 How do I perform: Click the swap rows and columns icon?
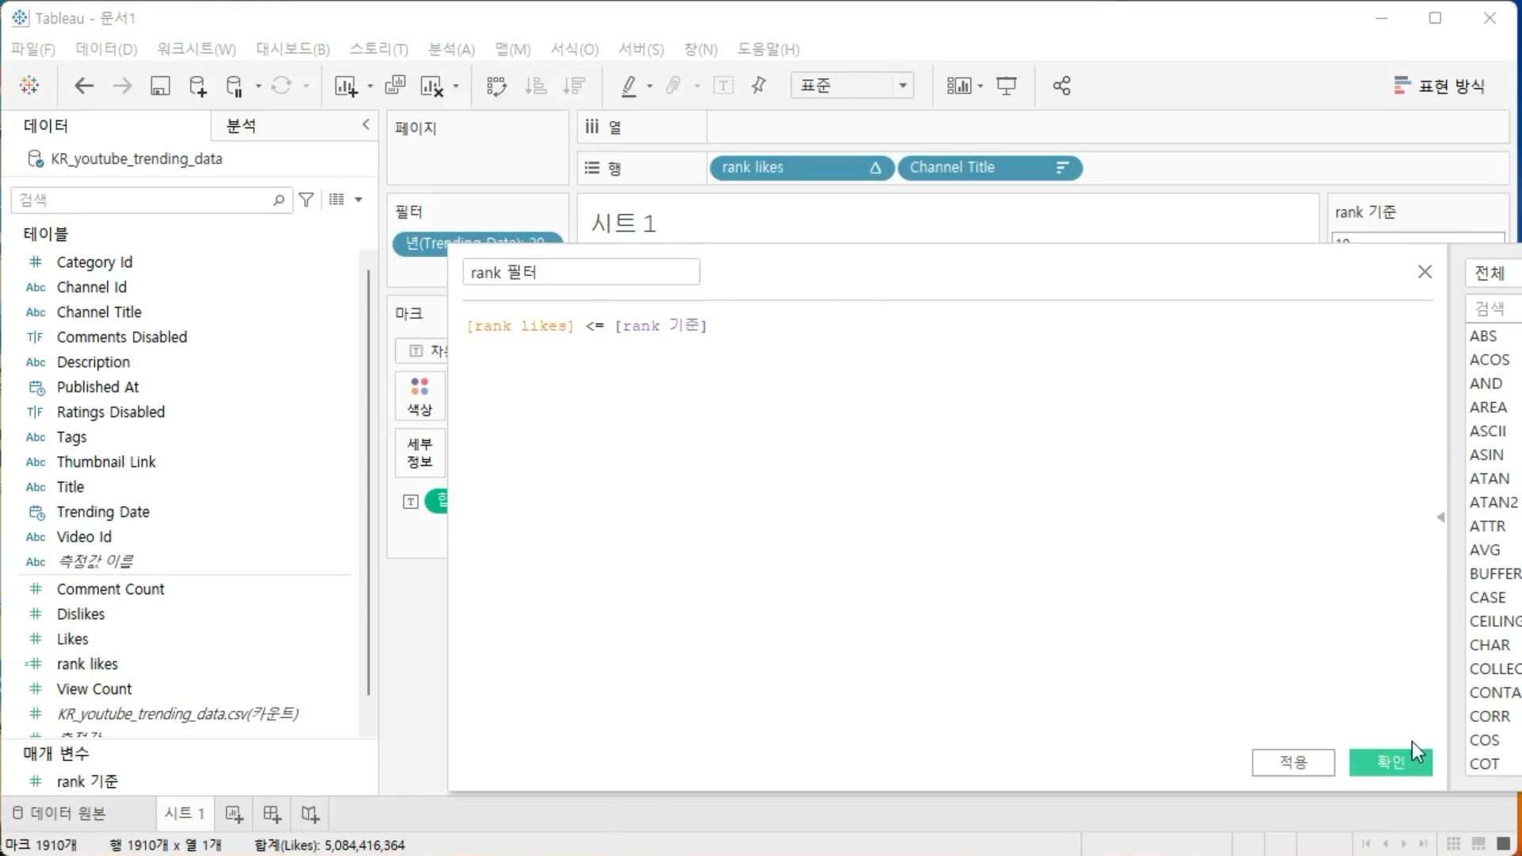click(496, 86)
